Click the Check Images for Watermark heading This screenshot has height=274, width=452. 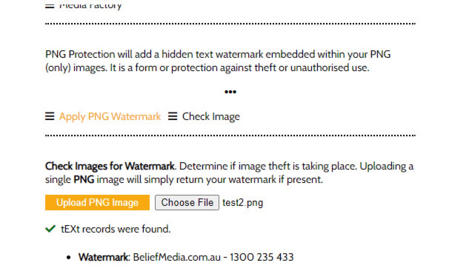point(110,166)
